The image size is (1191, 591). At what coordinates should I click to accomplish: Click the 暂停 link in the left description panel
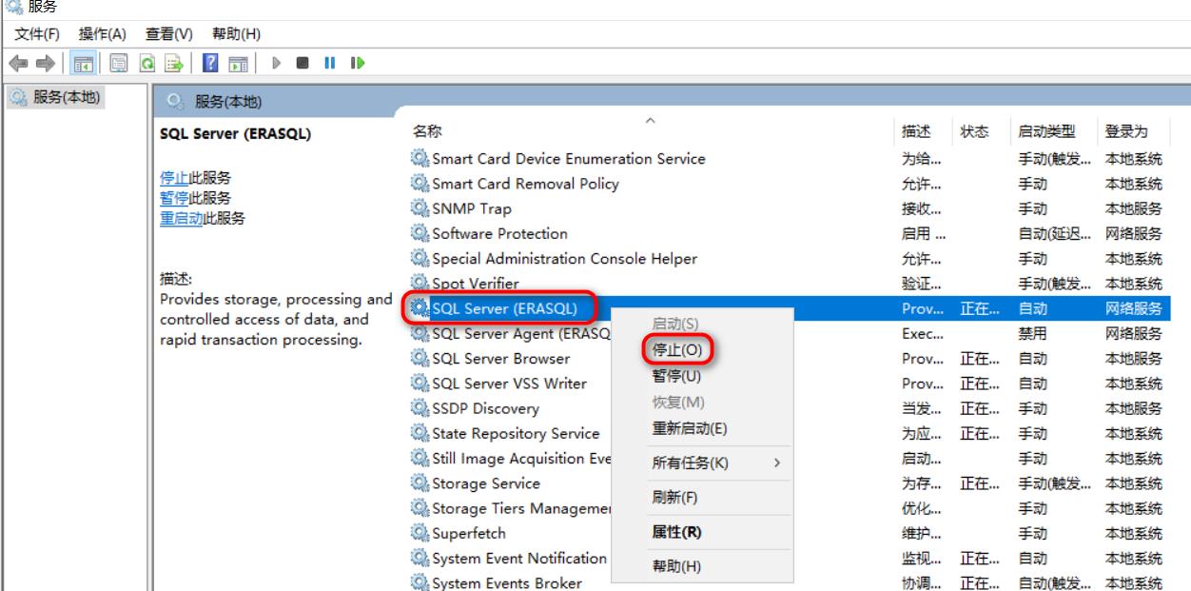(173, 198)
